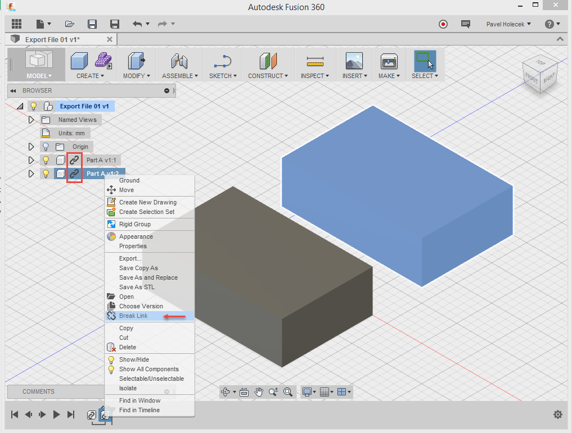The image size is (572, 433).
Task: Click the Assemble joint icon
Action: 179,61
